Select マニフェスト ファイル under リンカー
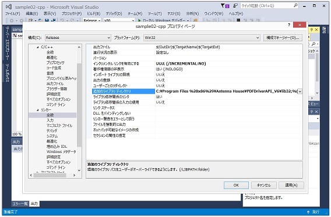Image resolution: width=331 pixels, height=217 pixels. click(59, 126)
